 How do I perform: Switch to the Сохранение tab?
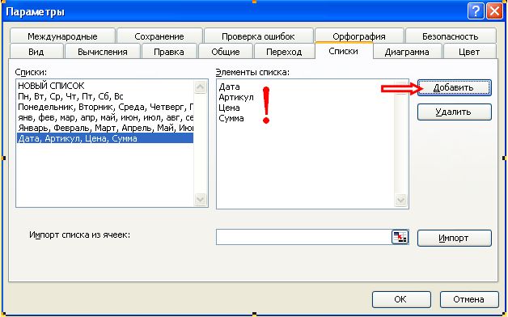[159, 36]
